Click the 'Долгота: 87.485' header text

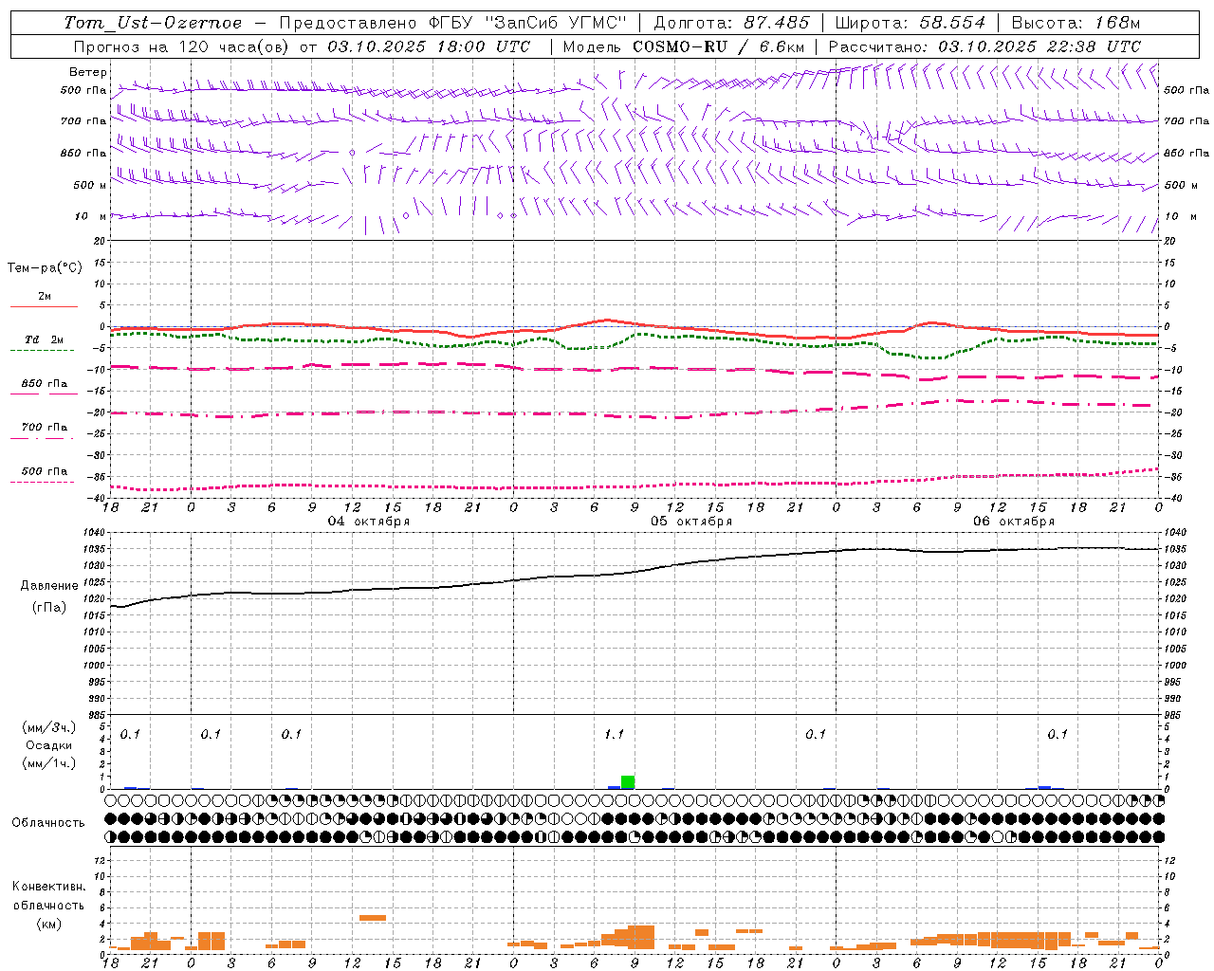click(732, 23)
